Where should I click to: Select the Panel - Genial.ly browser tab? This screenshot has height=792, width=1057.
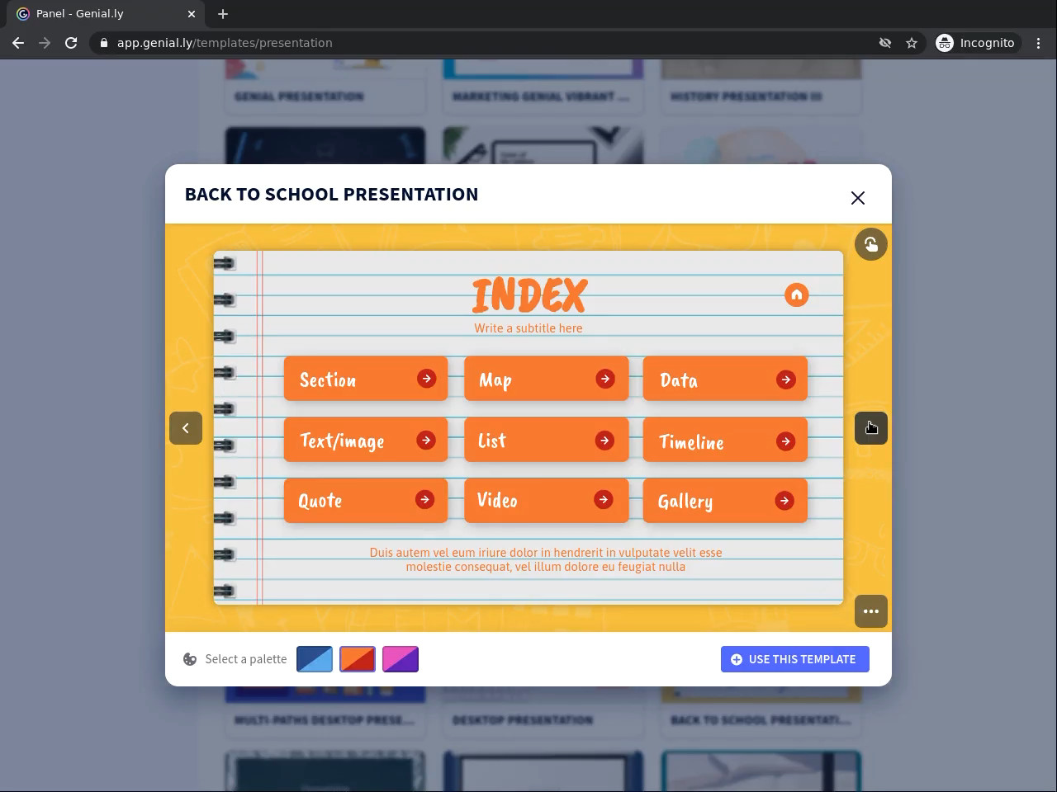107,14
